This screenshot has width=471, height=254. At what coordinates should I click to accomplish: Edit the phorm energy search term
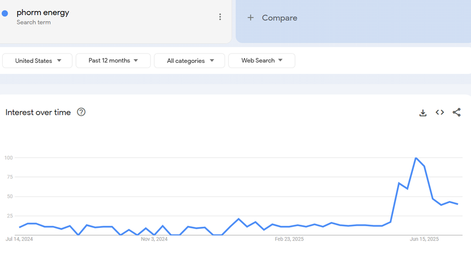point(43,13)
